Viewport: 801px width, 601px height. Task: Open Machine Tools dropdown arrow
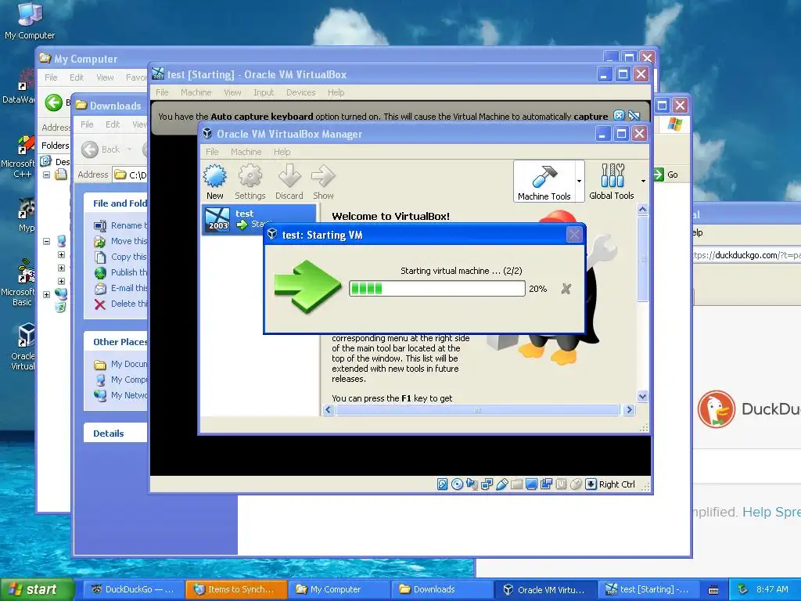[580, 181]
